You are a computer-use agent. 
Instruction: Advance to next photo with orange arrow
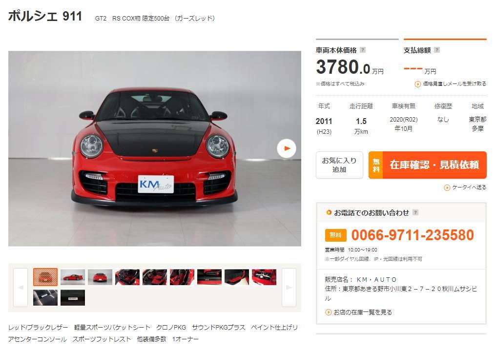(x=287, y=148)
